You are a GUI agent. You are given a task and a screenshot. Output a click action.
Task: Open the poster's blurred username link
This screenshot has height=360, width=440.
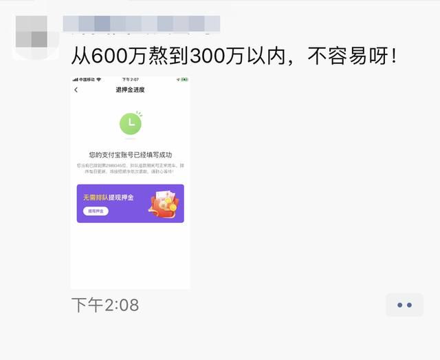coord(142,23)
